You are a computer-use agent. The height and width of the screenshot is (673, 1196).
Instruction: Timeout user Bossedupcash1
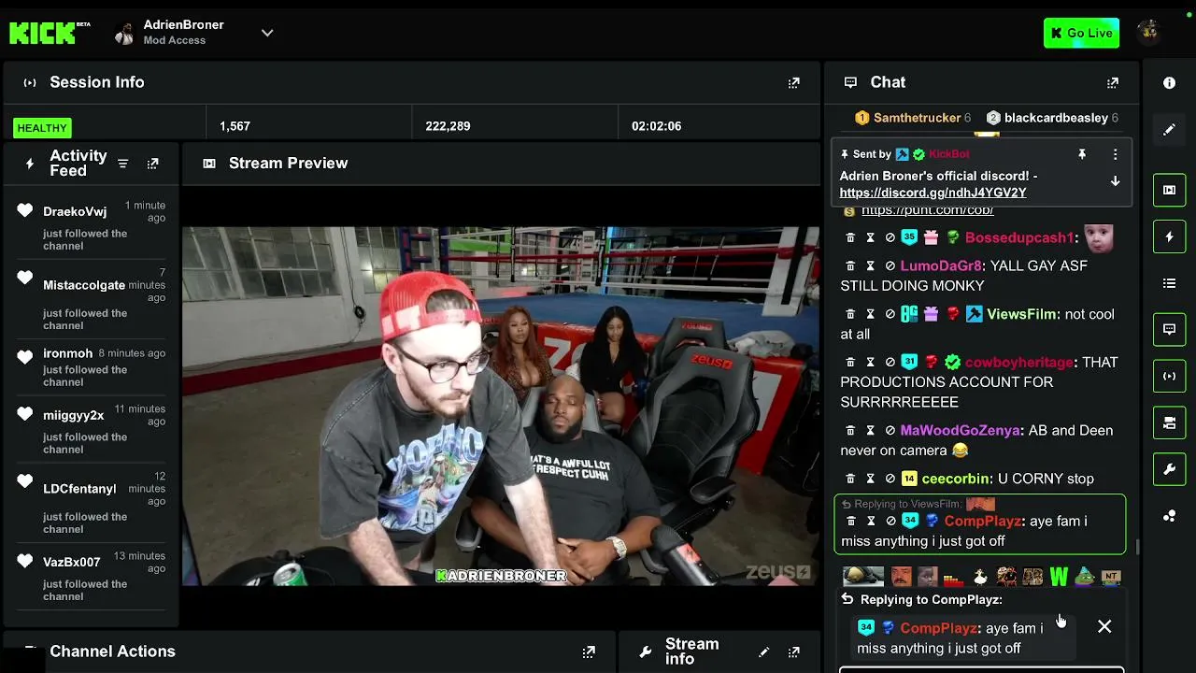[x=870, y=238]
